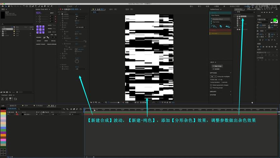The width and height of the screenshot is (280, 158).
Task: Select the Clone Stamp tool
Action: coord(42,6)
